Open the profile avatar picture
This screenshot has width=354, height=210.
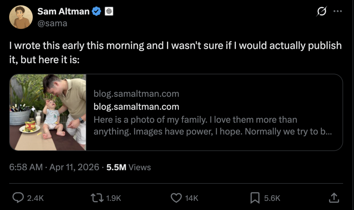[x=21, y=17]
